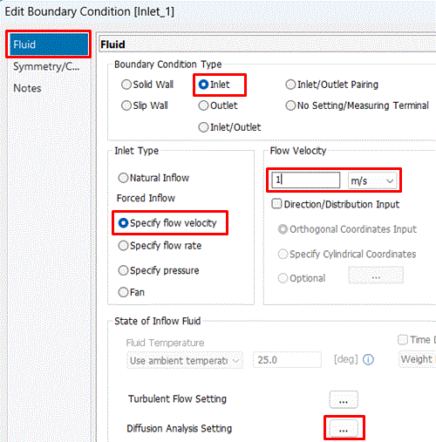Open the Notes sidebar item
Viewport: 436px width, 442px height.
[27, 88]
